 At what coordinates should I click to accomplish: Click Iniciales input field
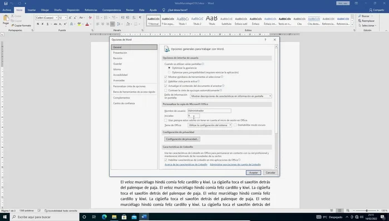coord(194,116)
